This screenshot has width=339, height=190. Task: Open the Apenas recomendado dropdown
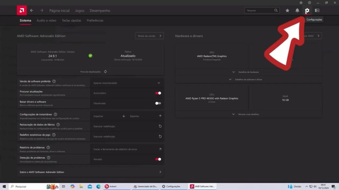click(127, 83)
